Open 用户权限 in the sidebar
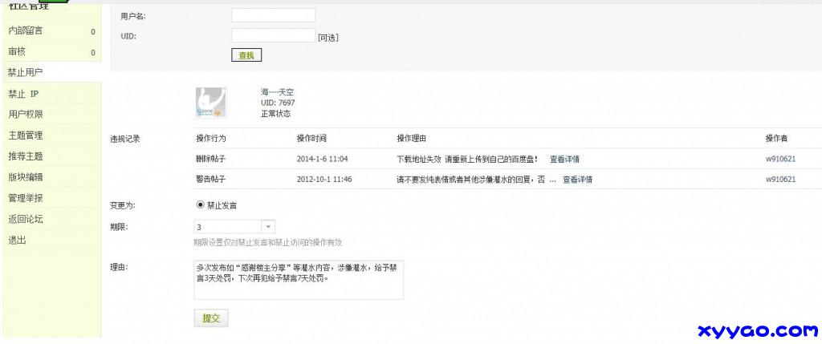This screenshot has width=822, height=344. (26, 115)
